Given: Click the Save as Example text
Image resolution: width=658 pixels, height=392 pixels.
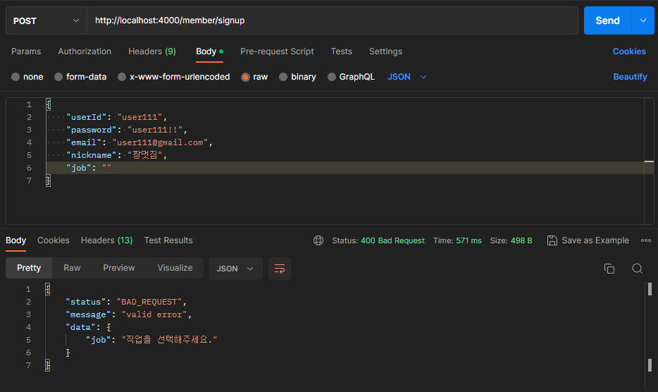Looking at the screenshot, I should (595, 240).
